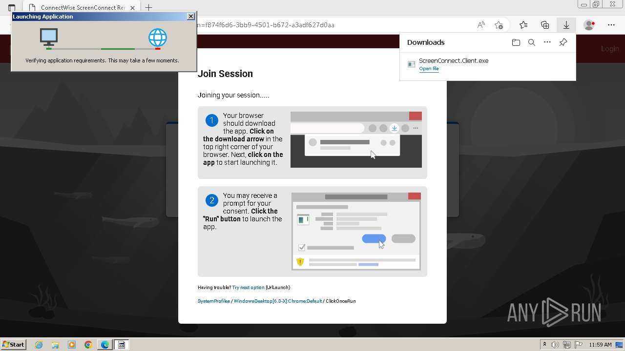Open downloads folder icon in Downloads panel
Image resolution: width=625 pixels, height=351 pixels.
click(x=516, y=42)
